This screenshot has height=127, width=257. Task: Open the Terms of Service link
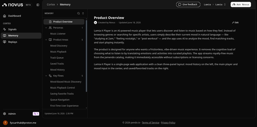coord(151,123)
